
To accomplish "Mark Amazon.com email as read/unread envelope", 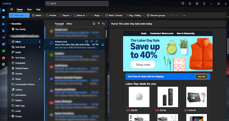I will [x=87, y=42].
